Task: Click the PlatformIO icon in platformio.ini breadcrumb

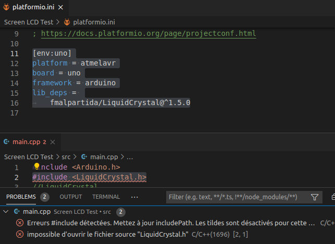Action: 67,22
